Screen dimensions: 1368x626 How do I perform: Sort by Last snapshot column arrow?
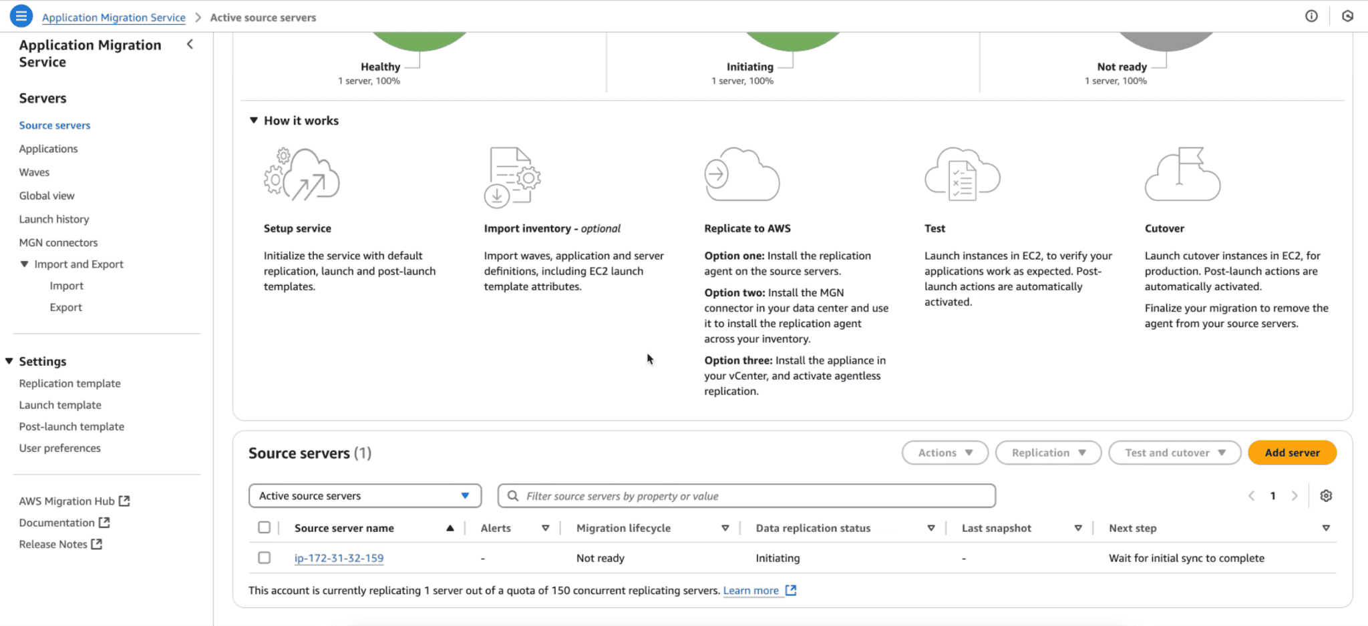pyautogui.click(x=1077, y=528)
